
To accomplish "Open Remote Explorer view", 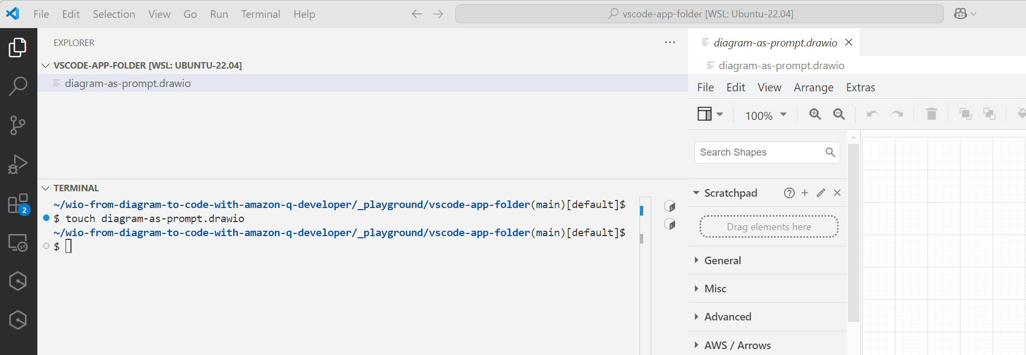I will [18, 243].
